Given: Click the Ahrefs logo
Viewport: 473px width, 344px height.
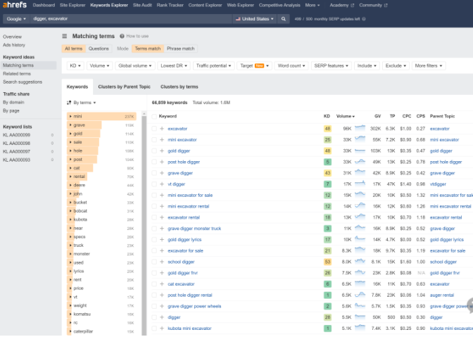Looking at the screenshot, I should coord(13,5).
